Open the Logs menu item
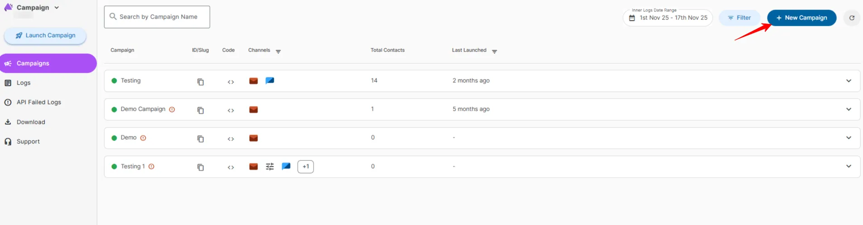 24,83
